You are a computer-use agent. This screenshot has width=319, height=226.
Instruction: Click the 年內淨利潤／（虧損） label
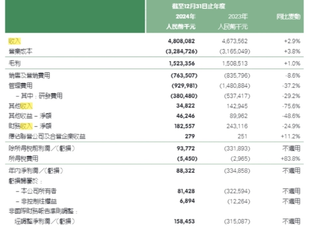(36, 171)
